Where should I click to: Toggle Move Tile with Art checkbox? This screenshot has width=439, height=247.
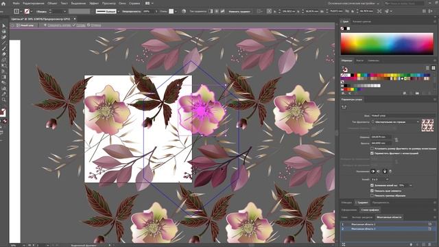tap(372, 153)
